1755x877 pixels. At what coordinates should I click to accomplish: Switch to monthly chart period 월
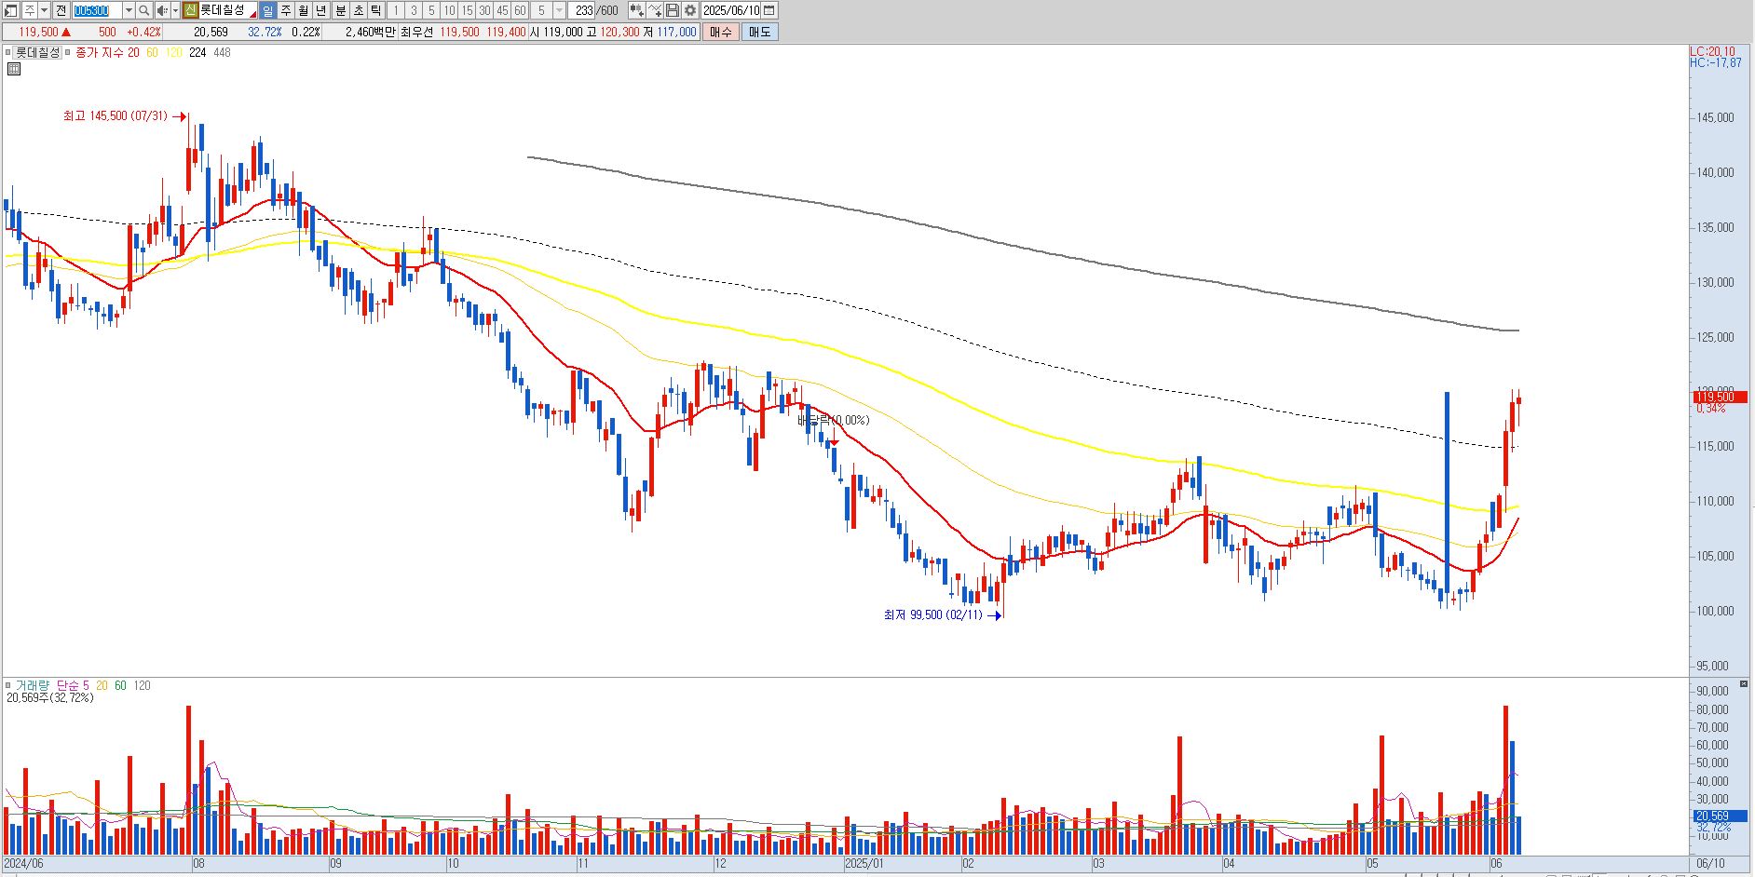click(304, 10)
